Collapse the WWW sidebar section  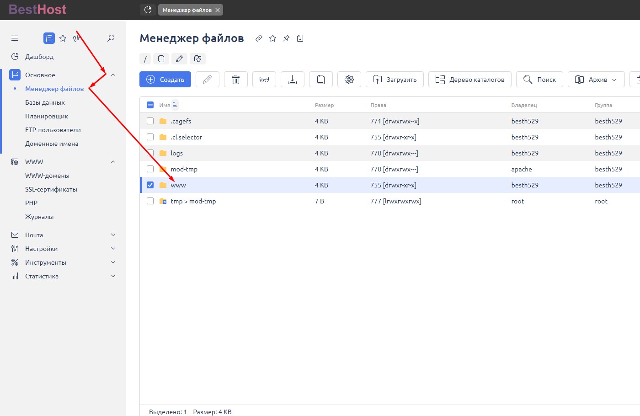[113, 162]
